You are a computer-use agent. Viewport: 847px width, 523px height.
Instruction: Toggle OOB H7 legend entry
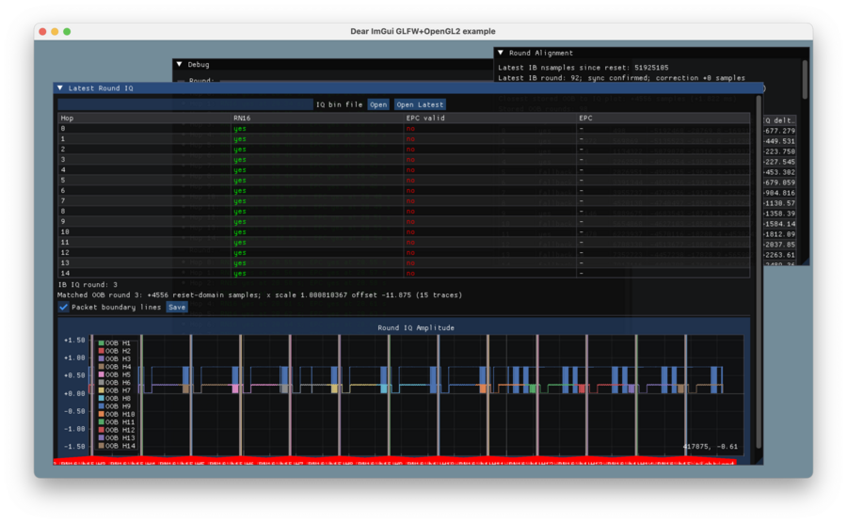pos(114,390)
